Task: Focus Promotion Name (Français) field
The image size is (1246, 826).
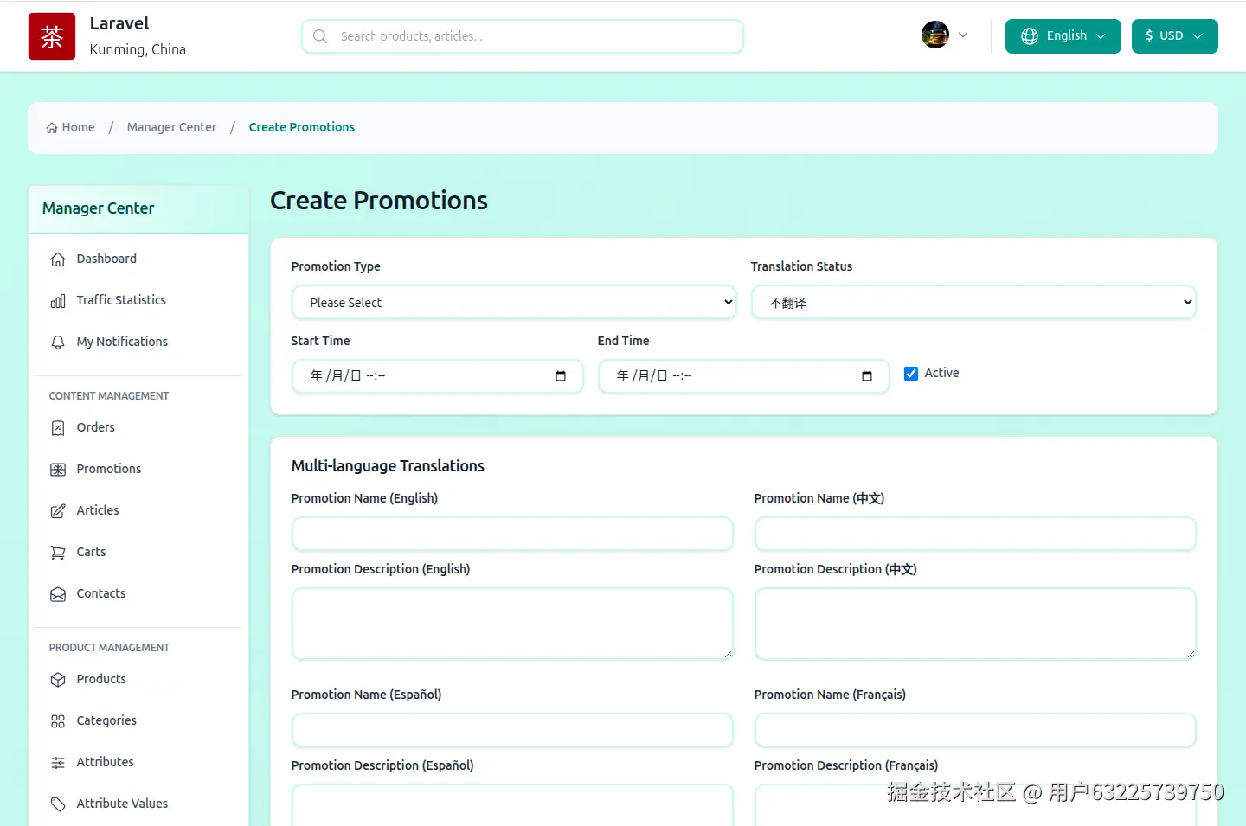Action: coord(975,730)
